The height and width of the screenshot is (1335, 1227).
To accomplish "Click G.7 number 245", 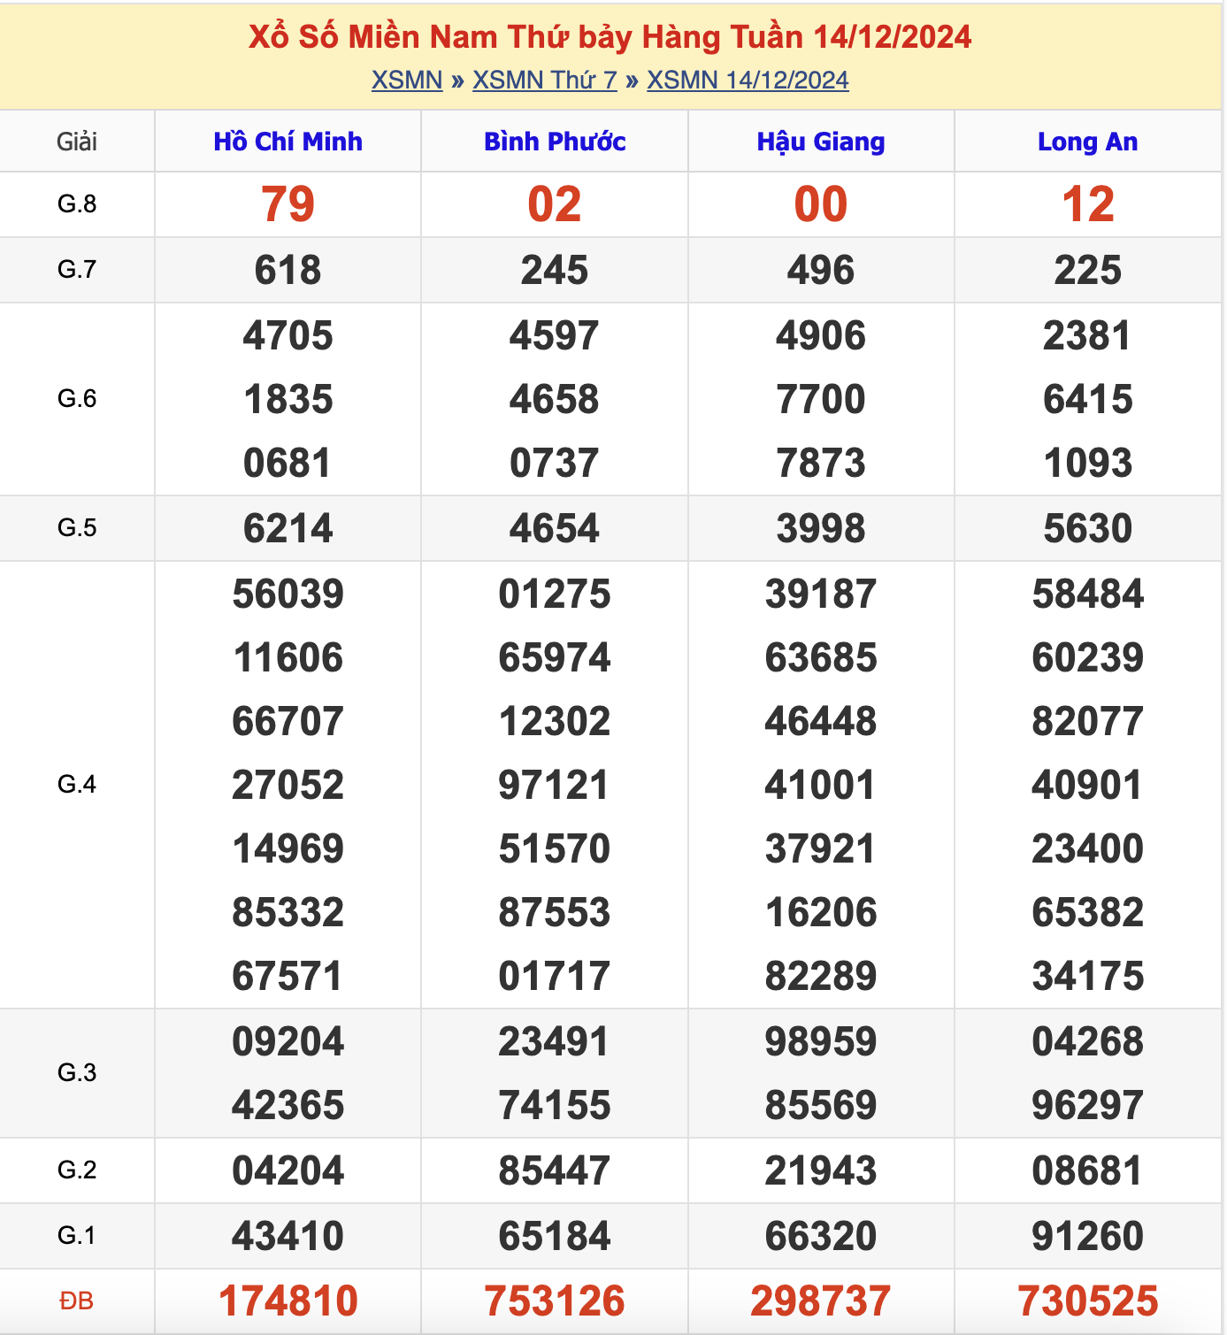I will tap(555, 270).
